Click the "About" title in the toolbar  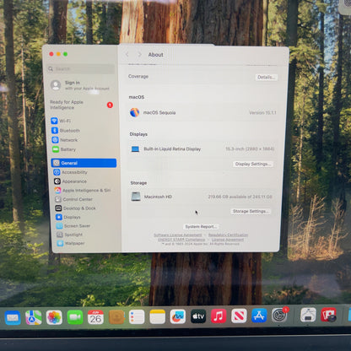[x=155, y=55]
